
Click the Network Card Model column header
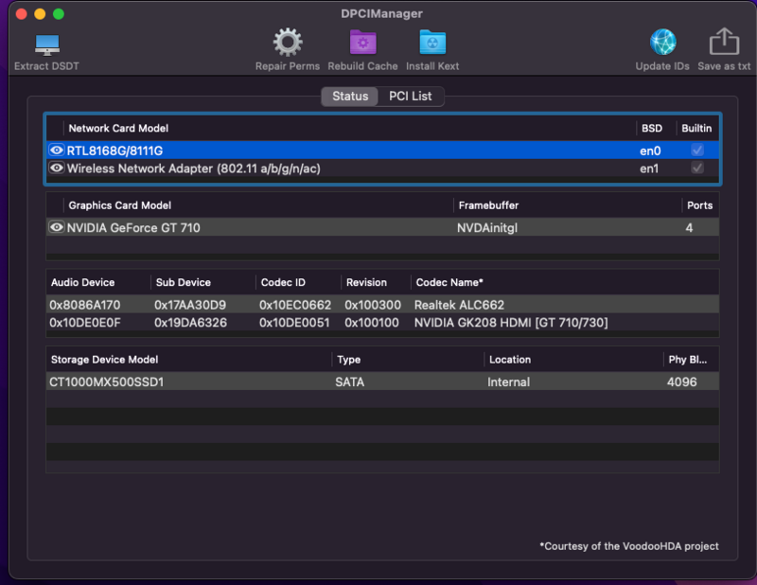click(x=118, y=128)
